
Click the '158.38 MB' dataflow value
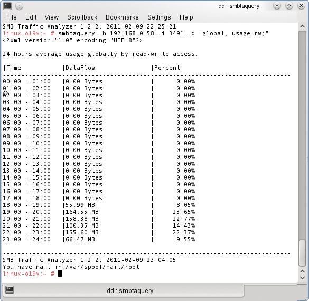[82, 219]
